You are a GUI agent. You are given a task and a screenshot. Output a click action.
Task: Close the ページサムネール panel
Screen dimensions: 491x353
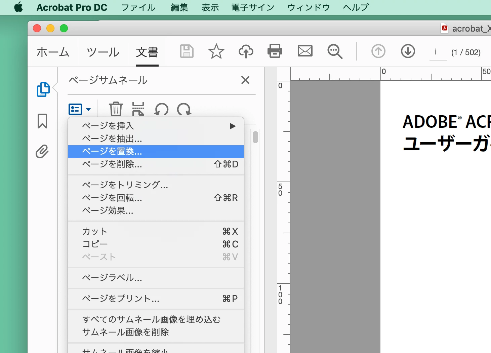pyautogui.click(x=245, y=80)
